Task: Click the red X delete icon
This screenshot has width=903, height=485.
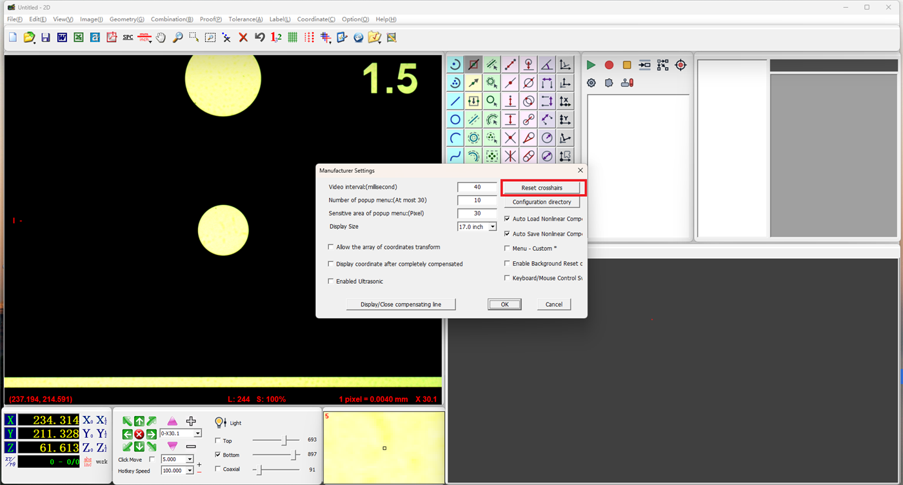Action: click(x=243, y=37)
